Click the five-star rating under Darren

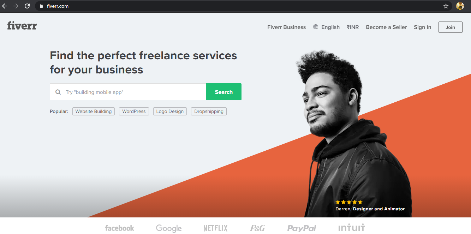[x=348, y=202]
